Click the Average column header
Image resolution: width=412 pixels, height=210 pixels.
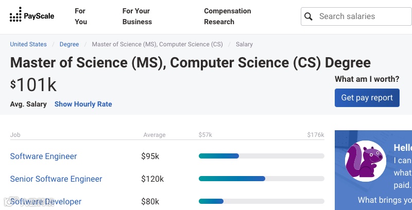tap(154, 135)
